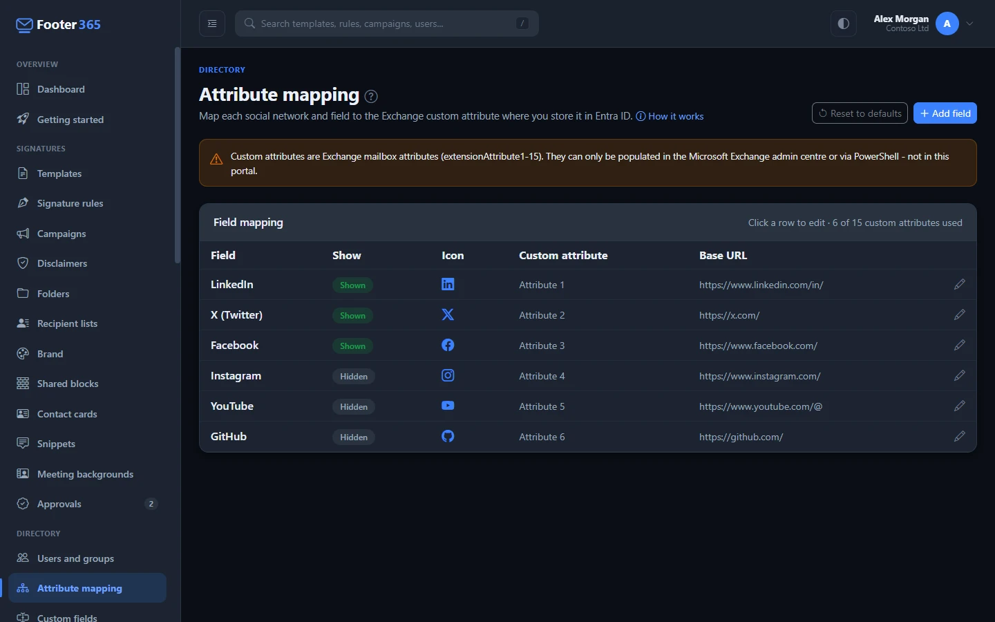Expand the account menu chevron by the avatar
This screenshot has height=622, width=995.
[x=969, y=23]
